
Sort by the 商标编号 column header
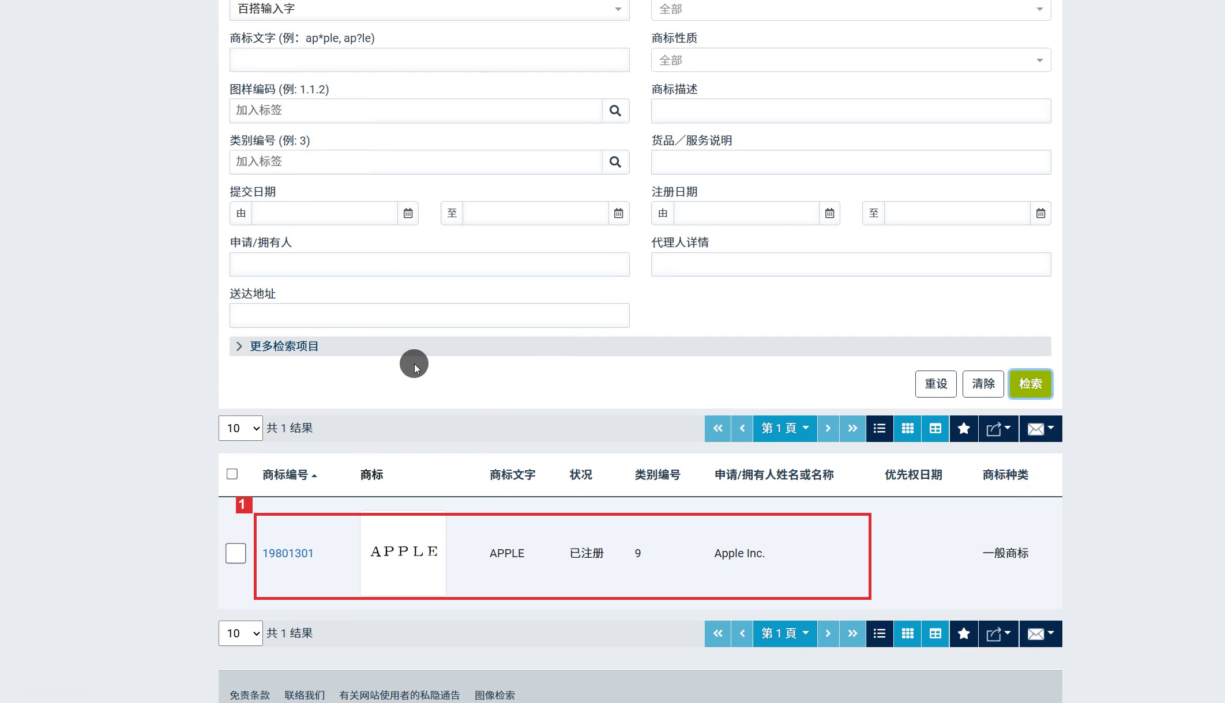290,475
